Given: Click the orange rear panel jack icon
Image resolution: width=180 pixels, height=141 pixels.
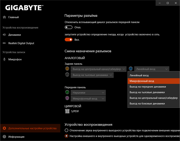Looking at the screenshot, I should pos(67,69).
